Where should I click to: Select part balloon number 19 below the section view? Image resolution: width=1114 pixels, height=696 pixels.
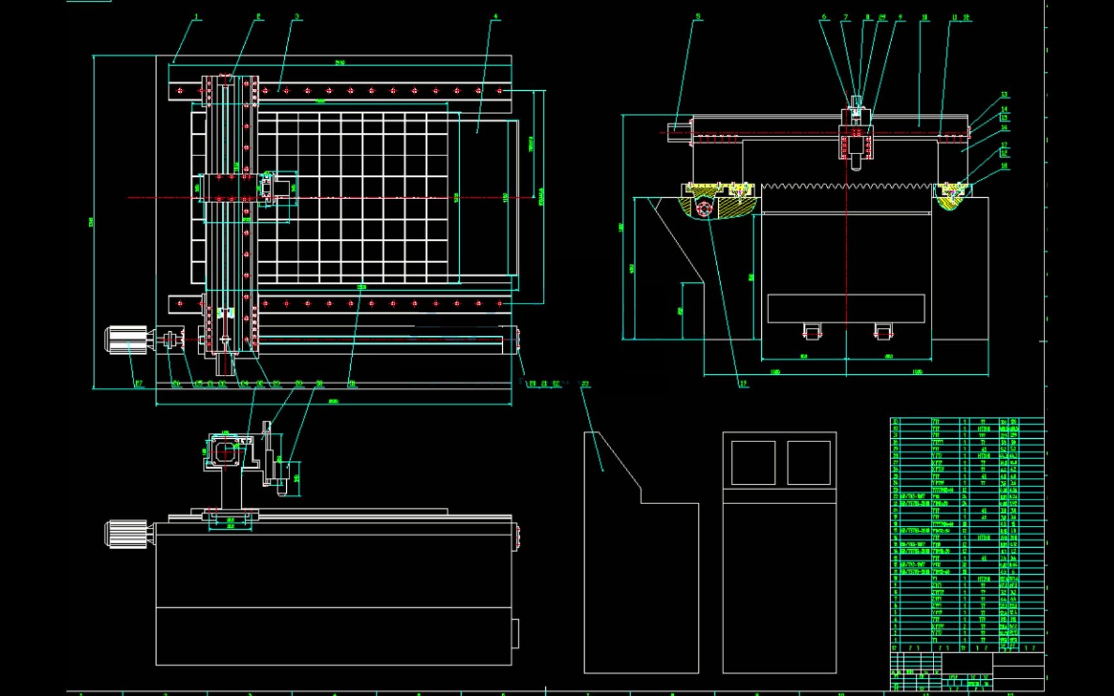pyautogui.click(x=743, y=383)
